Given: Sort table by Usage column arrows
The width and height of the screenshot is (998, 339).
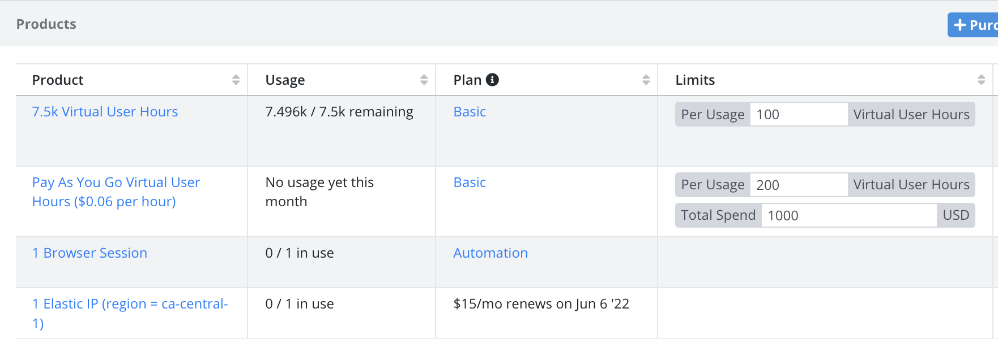Looking at the screenshot, I should point(424,80).
